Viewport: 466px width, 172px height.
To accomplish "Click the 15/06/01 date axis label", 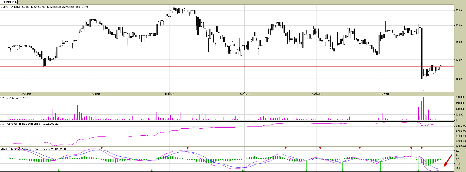I will [95, 94].
